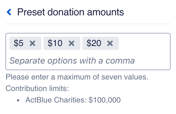Click the 'Preset donation amounts' heading
The image size is (176, 114).
(70, 12)
